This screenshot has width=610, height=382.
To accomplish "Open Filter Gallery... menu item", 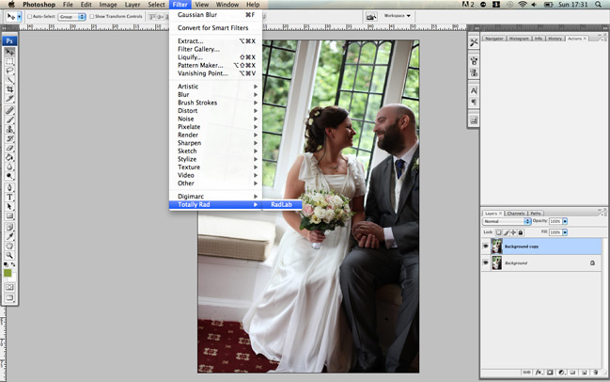I will [x=215, y=49].
